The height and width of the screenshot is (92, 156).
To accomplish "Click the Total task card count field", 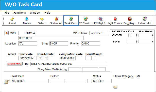I will 131,41.
